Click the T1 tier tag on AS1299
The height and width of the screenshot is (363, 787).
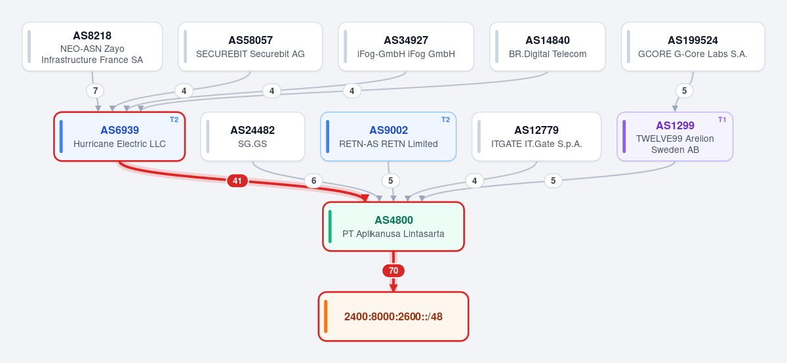[x=722, y=119]
